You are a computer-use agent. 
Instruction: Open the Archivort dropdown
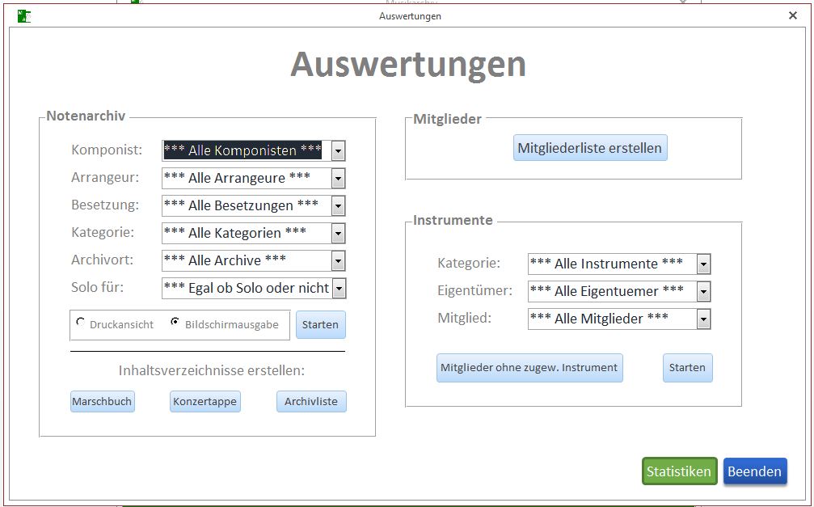point(339,261)
